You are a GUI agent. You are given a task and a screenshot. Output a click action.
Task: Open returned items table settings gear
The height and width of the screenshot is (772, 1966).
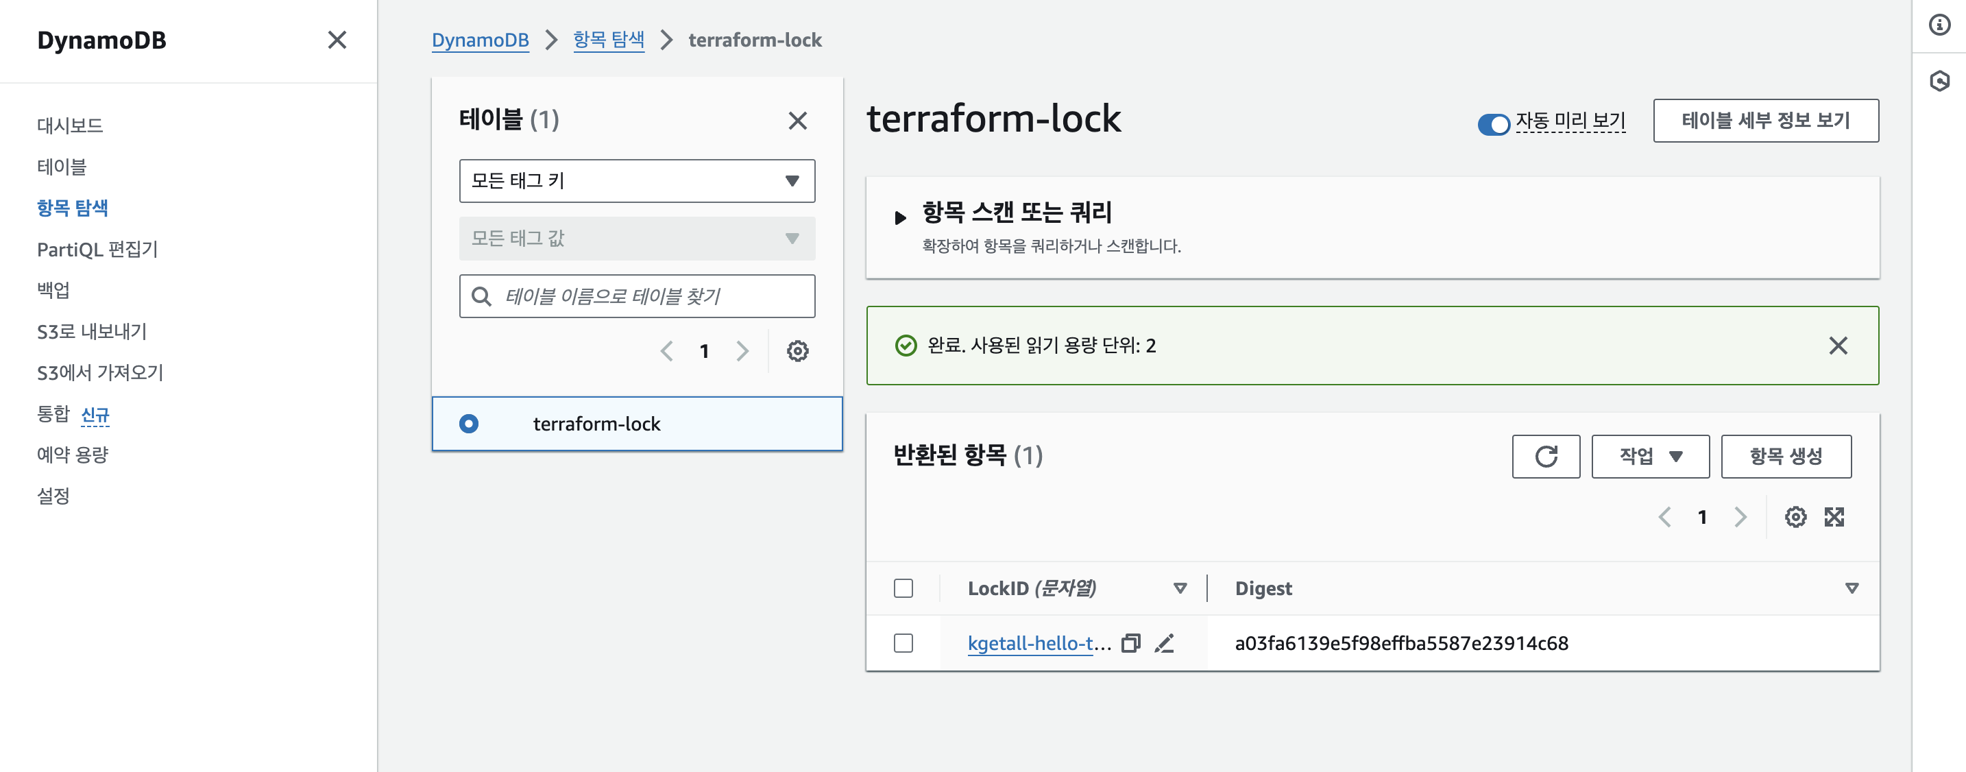pos(1795,517)
